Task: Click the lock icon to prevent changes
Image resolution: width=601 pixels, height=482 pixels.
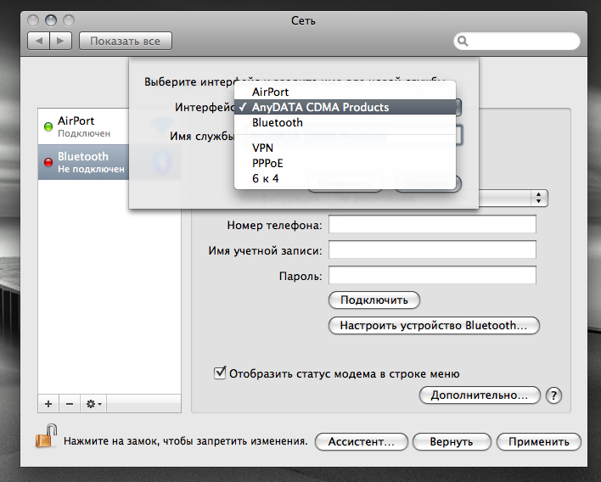Action: pyautogui.click(x=45, y=437)
